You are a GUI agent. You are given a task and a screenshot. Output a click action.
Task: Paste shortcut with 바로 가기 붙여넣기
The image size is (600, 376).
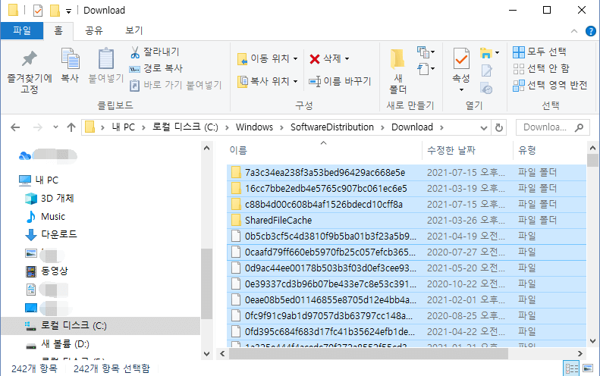[176, 85]
